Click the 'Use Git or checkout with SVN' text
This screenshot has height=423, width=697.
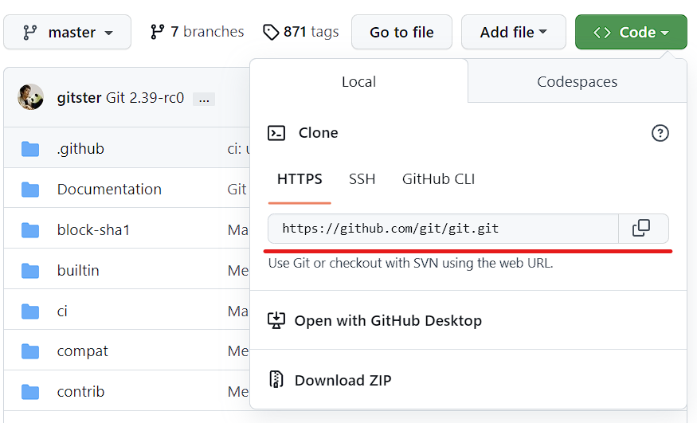(x=411, y=263)
